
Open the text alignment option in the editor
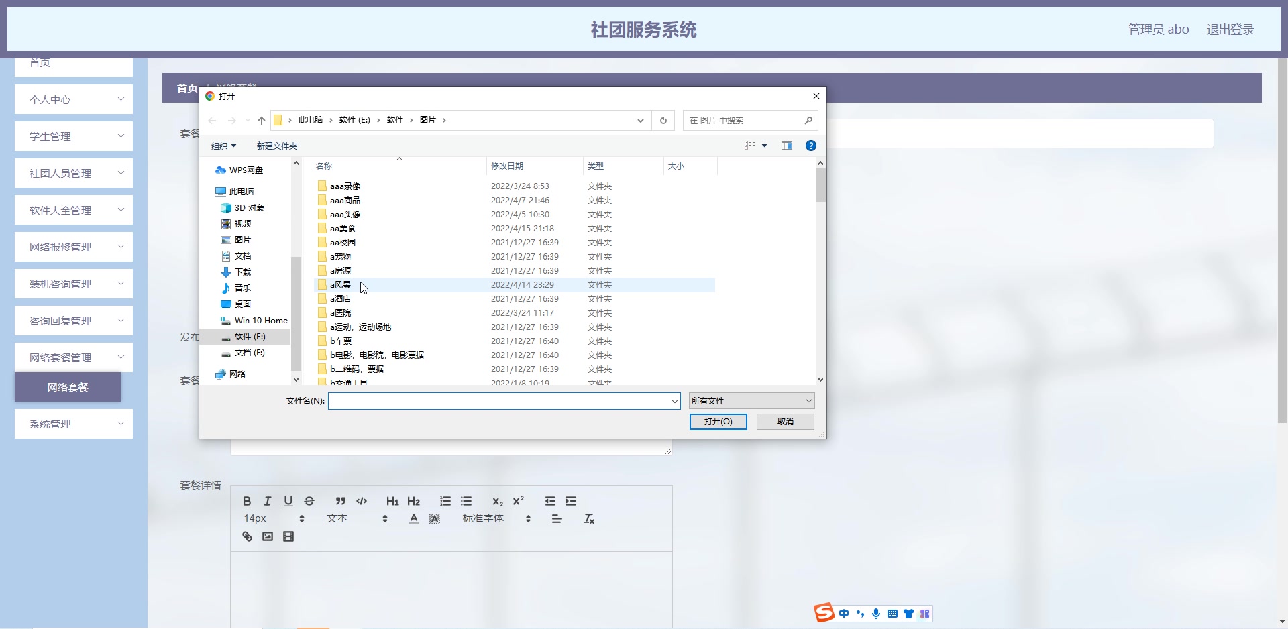(557, 518)
